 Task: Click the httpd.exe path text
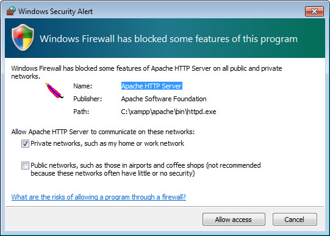(168, 112)
